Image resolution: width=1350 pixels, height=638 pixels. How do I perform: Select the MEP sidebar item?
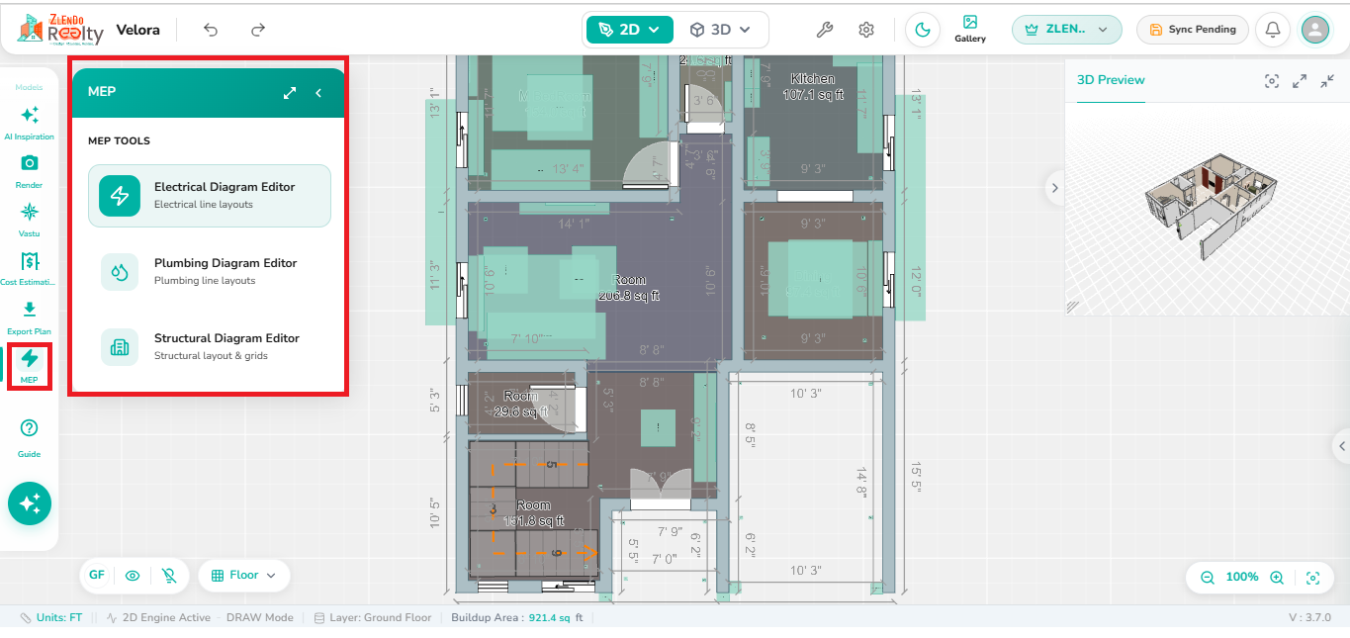(30, 366)
